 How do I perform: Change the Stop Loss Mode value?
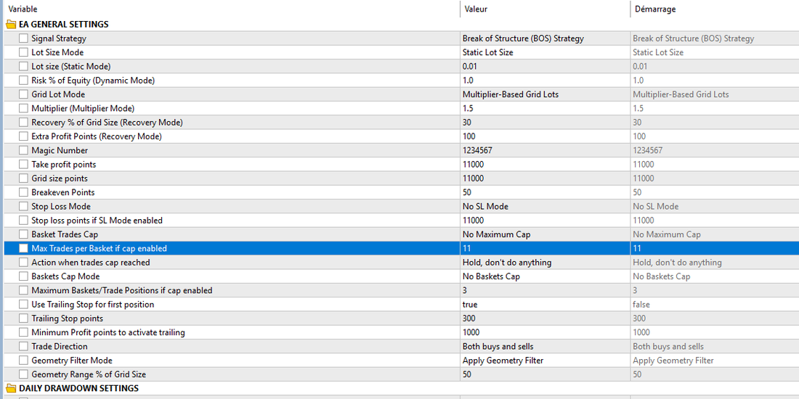coord(545,206)
